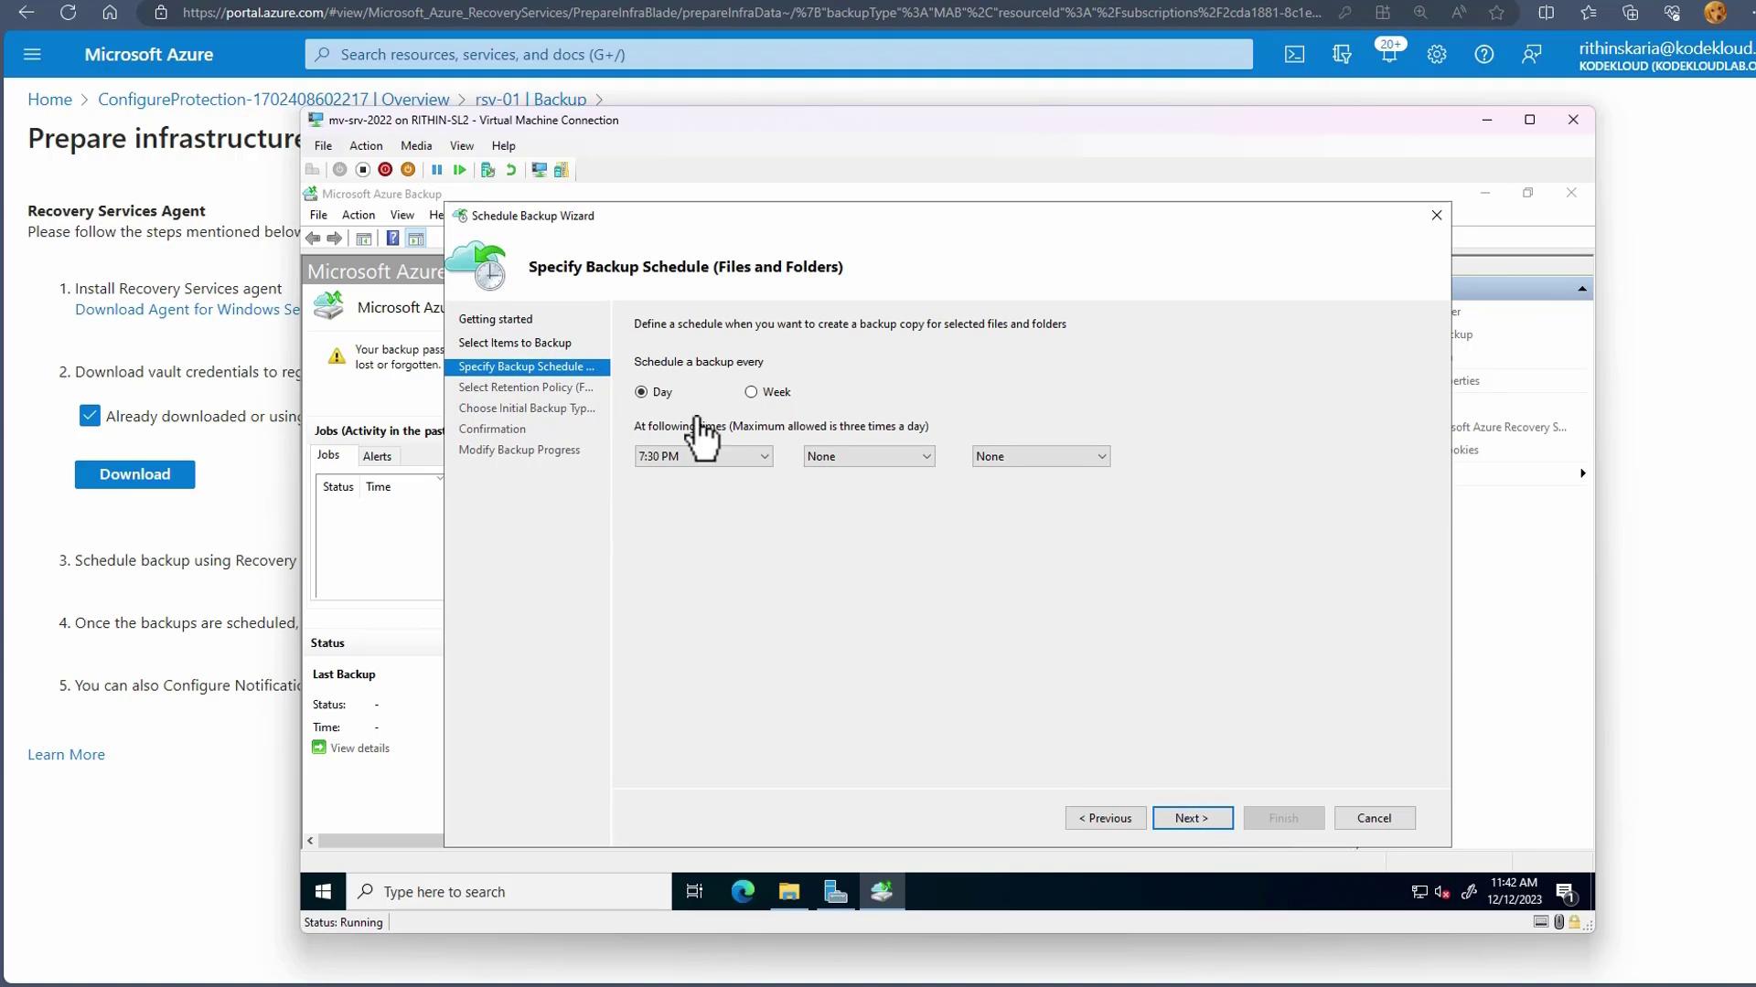Viewport: 1756px width, 987px height.
Task: Click the Azure portal search box
Action: [777, 55]
